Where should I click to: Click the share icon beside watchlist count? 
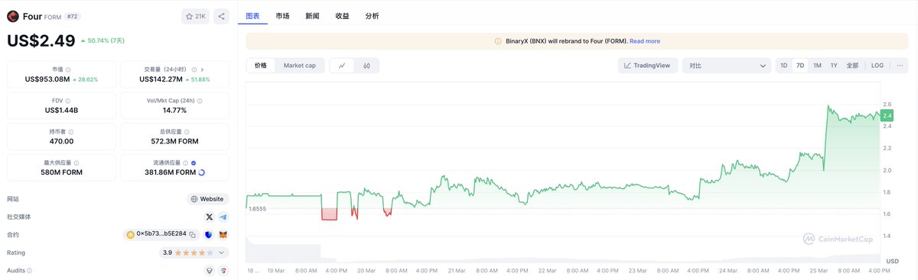coord(221,16)
